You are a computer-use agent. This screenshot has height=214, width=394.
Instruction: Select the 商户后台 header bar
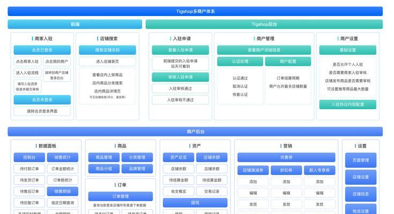[195, 132]
